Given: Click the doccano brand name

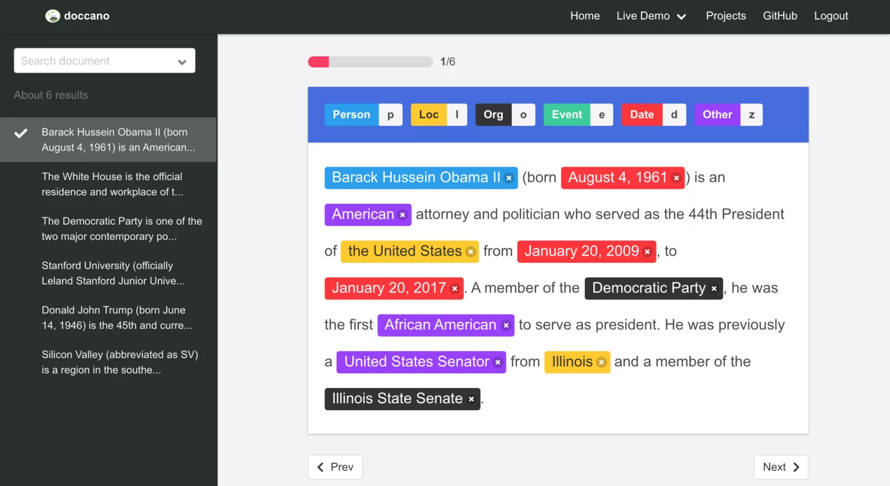Looking at the screenshot, I should (87, 16).
